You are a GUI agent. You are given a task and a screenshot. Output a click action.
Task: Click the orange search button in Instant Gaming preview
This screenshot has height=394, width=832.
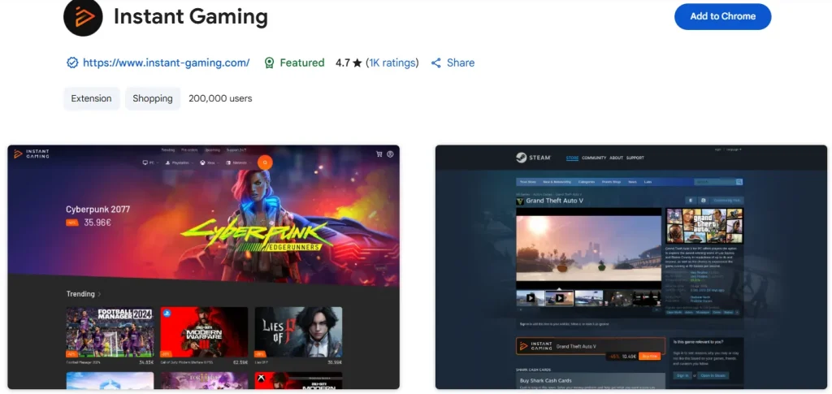(x=265, y=162)
